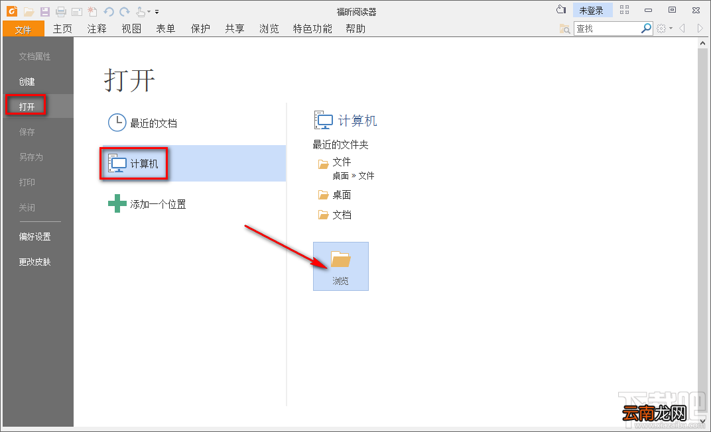Click the email envelope icon
This screenshot has width=711, height=432.
[77, 12]
